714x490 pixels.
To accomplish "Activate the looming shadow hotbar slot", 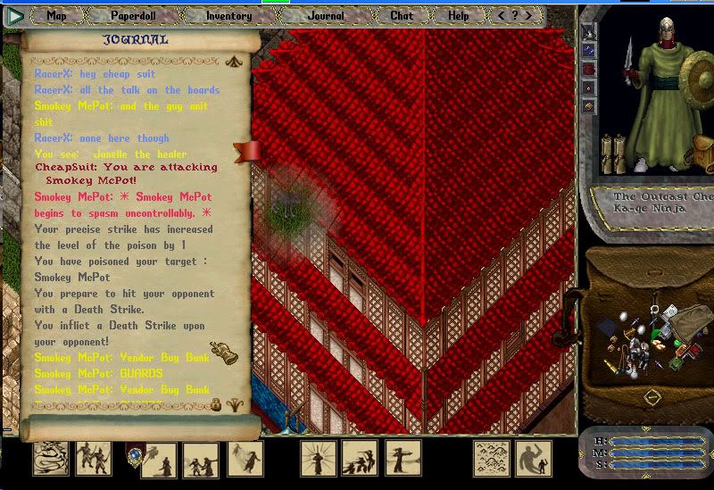I will [x=534, y=458].
